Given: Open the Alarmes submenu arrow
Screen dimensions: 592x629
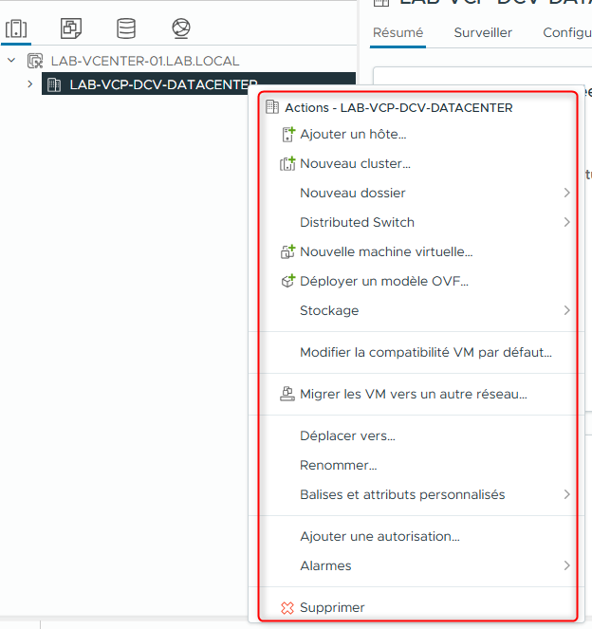Looking at the screenshot, I should [566, 566].
